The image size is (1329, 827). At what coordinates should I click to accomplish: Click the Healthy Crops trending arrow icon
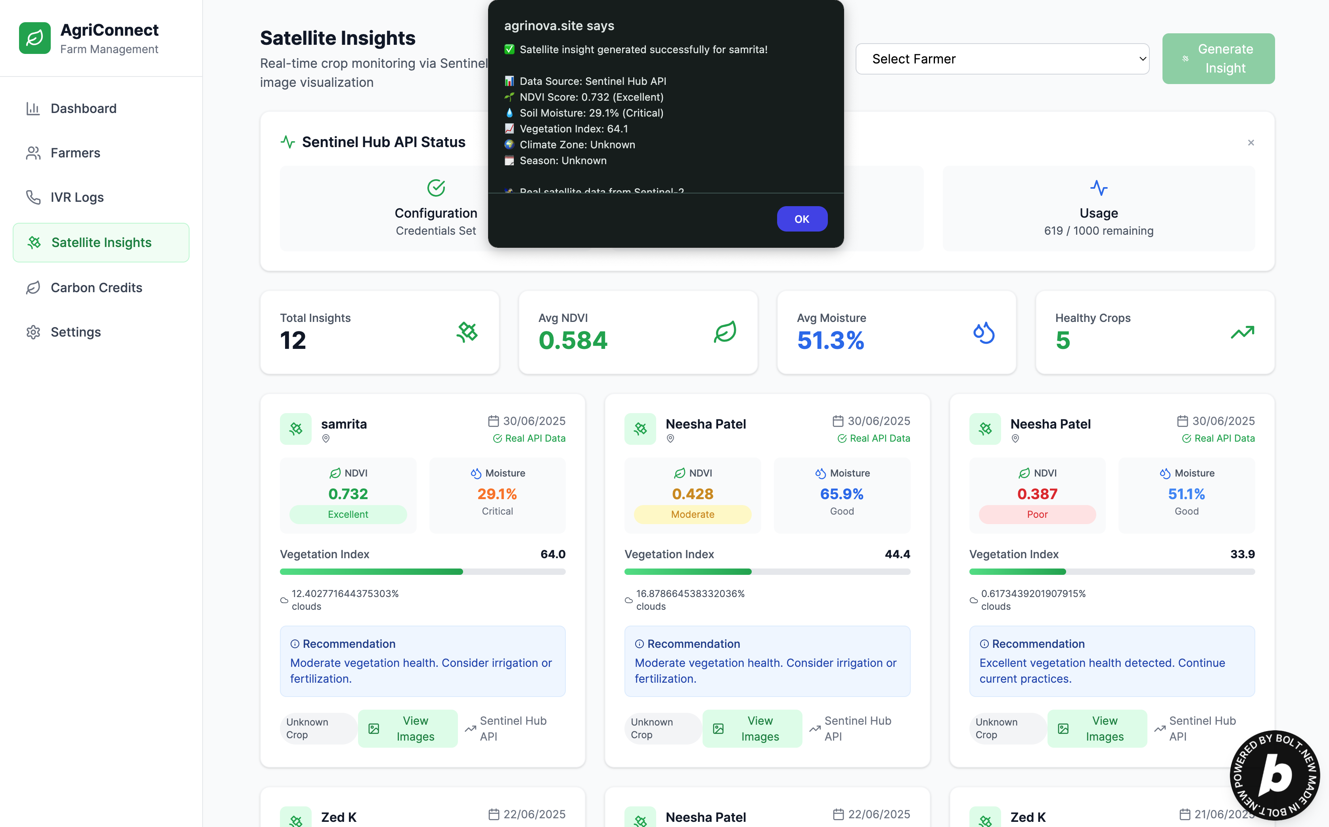tap(1242, 332)
